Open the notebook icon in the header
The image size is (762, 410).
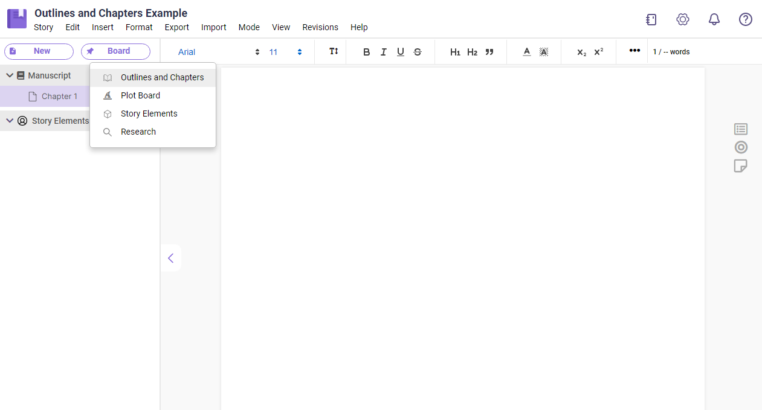[651, 19]
